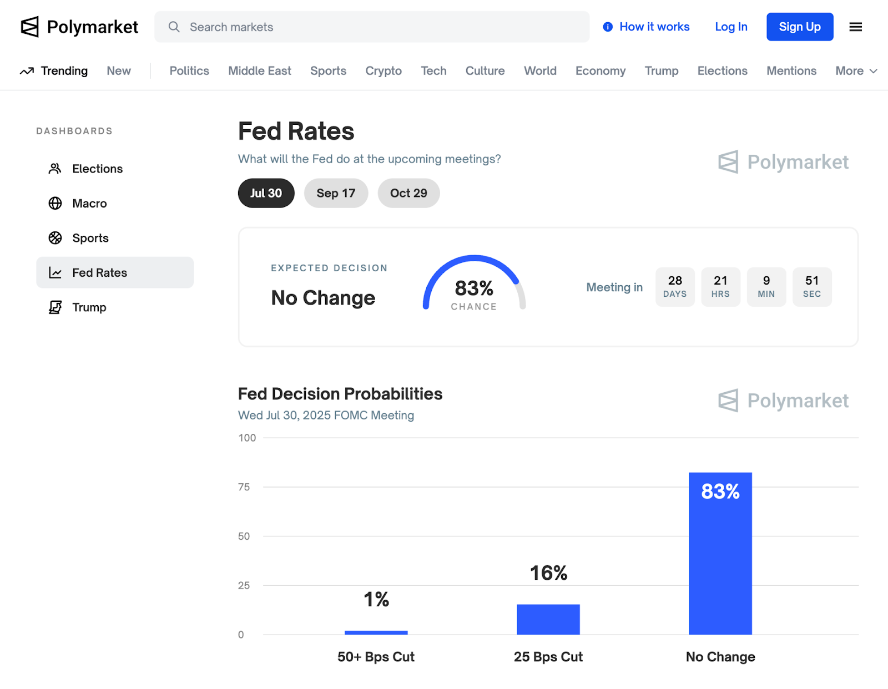Click the Trending arrow icon
The image size is (888, 689).
coord(27,71)
